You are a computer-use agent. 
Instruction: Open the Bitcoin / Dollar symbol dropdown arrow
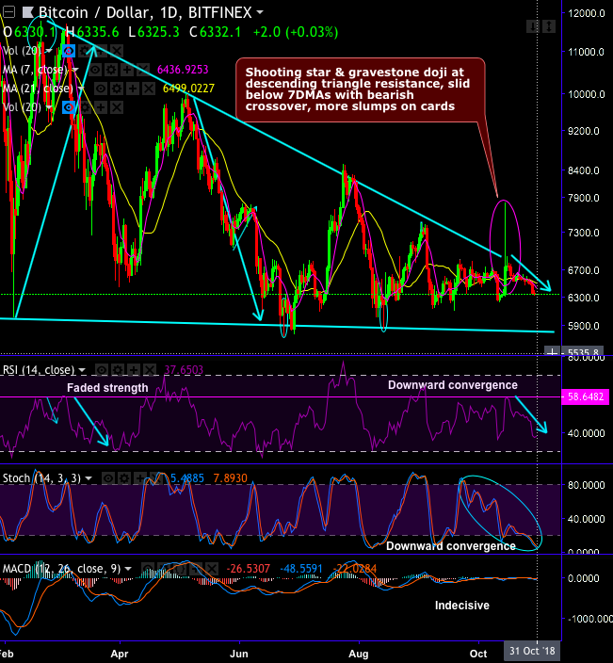260,12
